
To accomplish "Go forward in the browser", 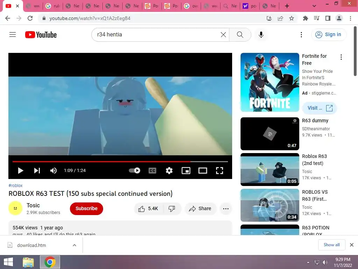I will [19, 18].
